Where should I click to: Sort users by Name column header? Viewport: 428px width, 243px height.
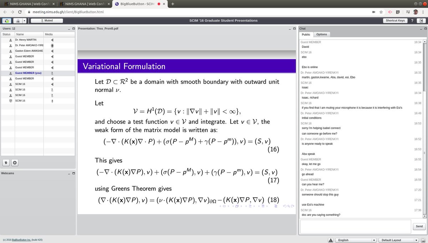(x=29, y=34)
